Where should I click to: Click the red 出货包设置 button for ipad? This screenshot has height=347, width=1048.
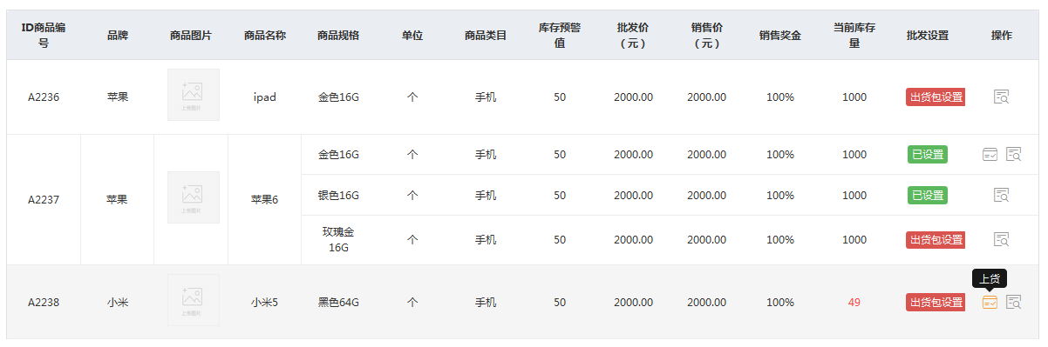click(936, 97)
